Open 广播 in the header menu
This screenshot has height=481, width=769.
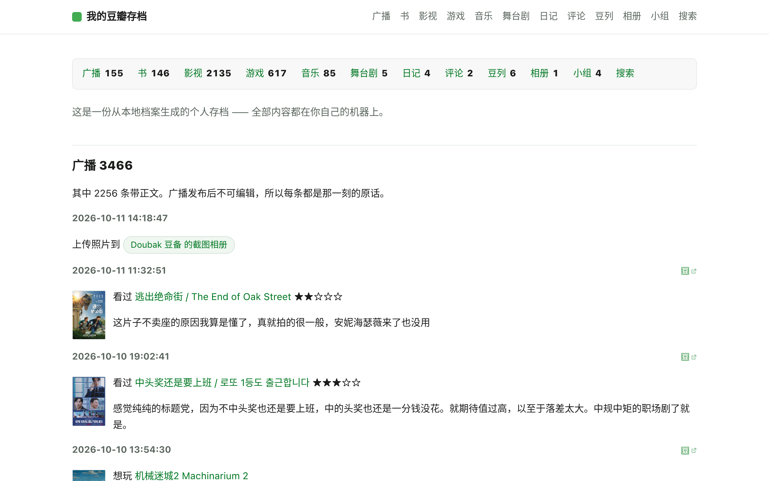381,16
